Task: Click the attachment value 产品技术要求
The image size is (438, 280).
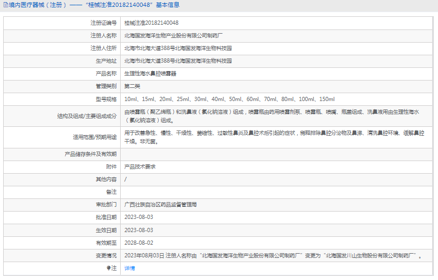Action: click(140, 167)
